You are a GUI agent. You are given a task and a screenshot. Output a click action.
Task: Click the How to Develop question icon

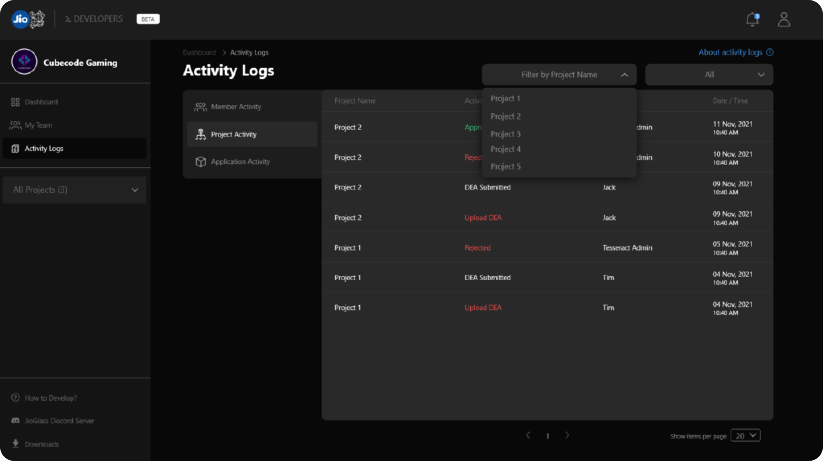[15, 398]
